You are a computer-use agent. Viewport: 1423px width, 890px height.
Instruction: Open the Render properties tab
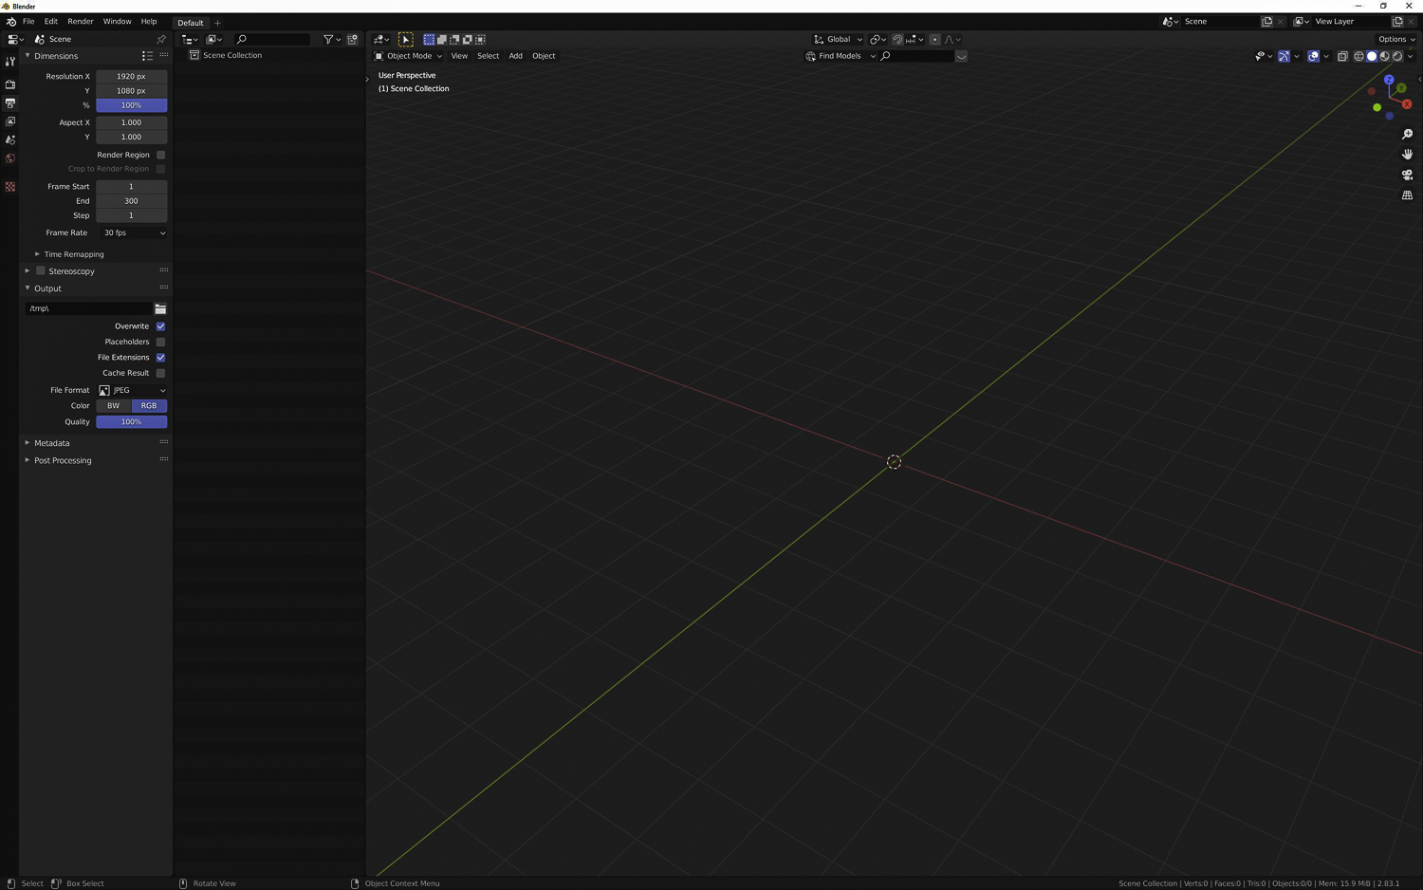[x=9, y=84]
